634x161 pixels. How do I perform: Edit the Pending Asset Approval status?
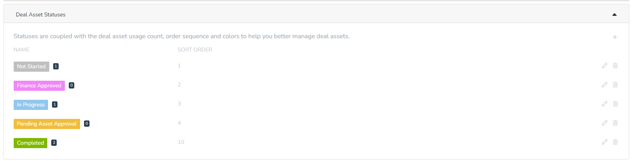(604, 123)
